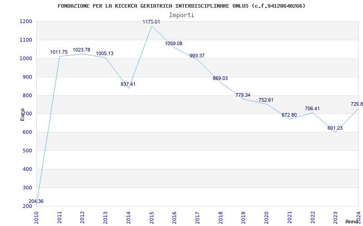Screen dimensions: 363x226
Task: Click the data label 601.23
Action: (335, 128)
